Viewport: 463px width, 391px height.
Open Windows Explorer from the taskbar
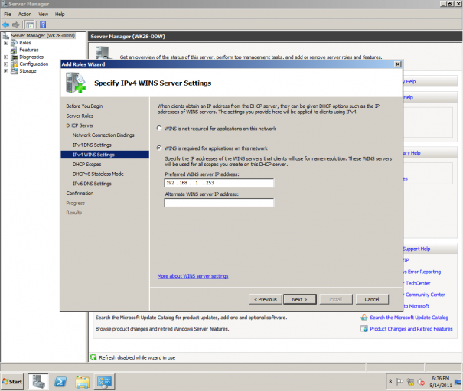(83, 382)
